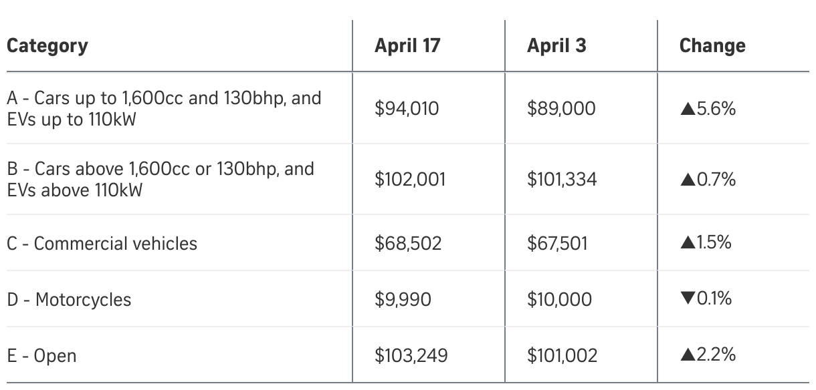Click the Category column header
The image size is (816, 390).
coord(47,45)
